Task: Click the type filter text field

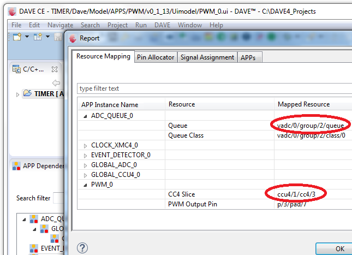Action: pyautogui.click(x=214, y=88)
